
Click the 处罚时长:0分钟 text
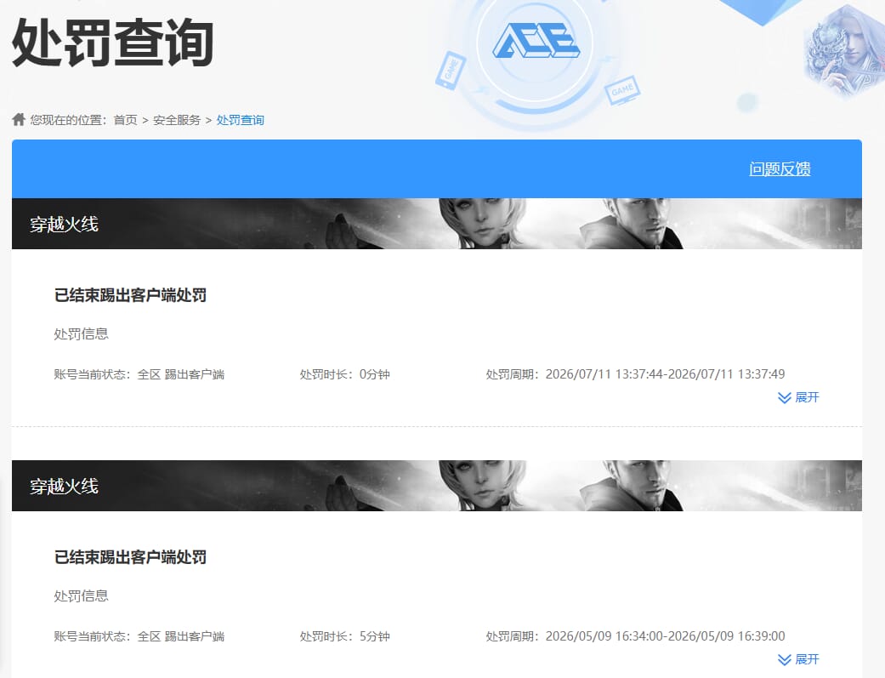click(x=345, y=374)
